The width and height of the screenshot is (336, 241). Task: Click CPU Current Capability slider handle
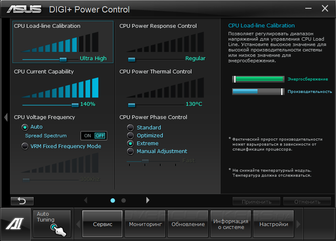(75, 105)
